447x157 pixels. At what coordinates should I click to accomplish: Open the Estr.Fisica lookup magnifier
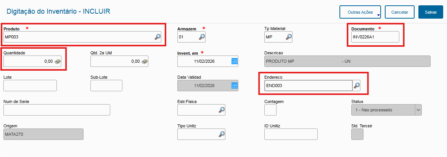point(222,110)
